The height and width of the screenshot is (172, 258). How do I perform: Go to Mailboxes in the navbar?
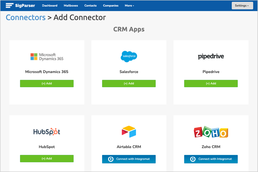(71, 5)
